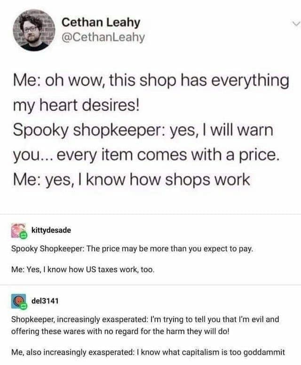Viewport: 301px width, 365px height.
Task: Click the 'Spooky shopkeeper: yes, I will warn' line
Action: (143, 130)
